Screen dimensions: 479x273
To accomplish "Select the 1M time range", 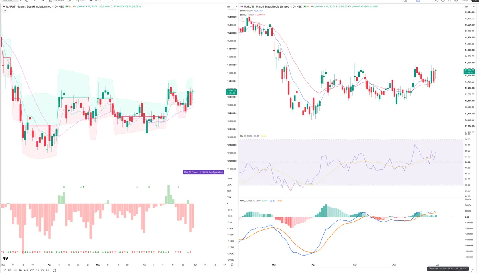I will tap(15, 271).
